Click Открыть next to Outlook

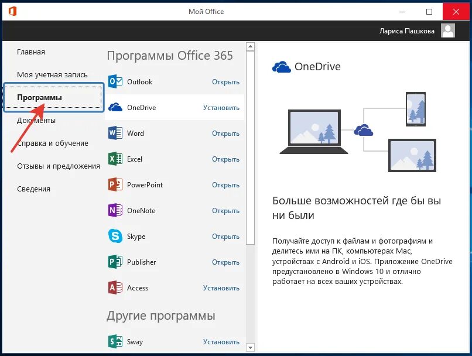225,82
